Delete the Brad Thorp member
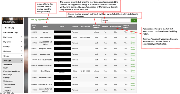The image size is (180, 94). pos(133,72)
